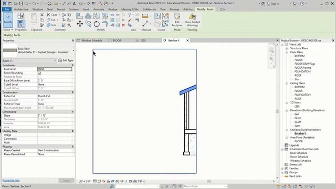Toggle the Room Bounding checkbox
Screen dimensions: 336x189
(39, 73)
